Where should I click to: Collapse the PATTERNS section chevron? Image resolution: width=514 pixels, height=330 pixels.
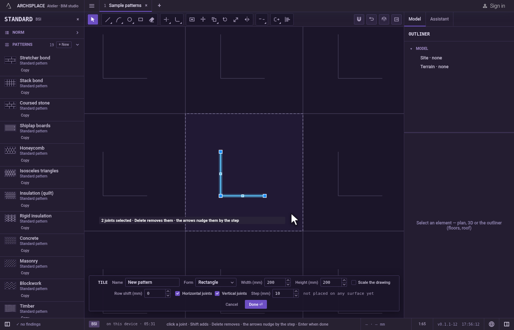77,45
